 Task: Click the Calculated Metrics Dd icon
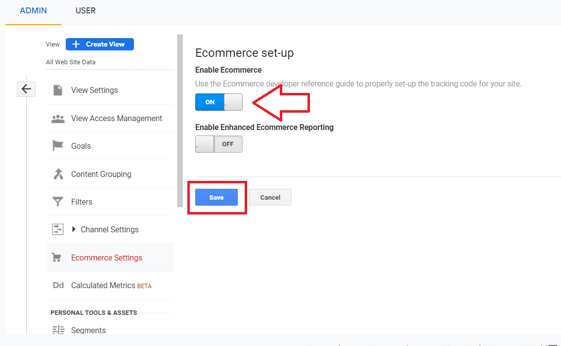click(x=58, y=286)
